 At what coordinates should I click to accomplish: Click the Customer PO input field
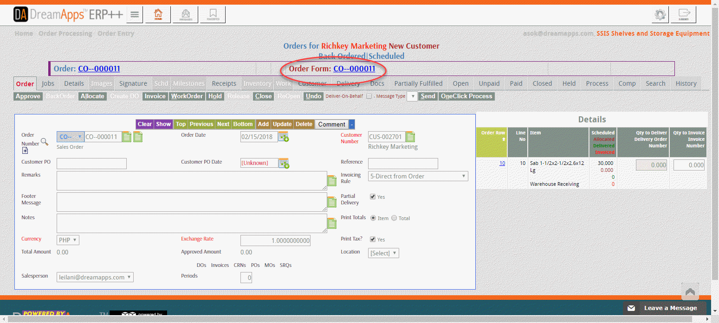(91, 163)
